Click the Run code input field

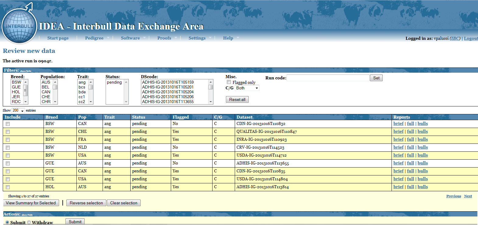coord(328,78)
